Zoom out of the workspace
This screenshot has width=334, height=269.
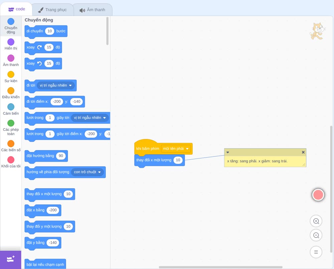coord(316,235)
